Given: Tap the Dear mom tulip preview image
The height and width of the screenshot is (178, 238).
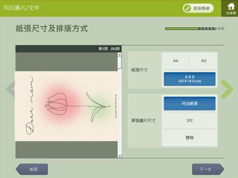Looking at the screenshot, I should pos(66,106).
